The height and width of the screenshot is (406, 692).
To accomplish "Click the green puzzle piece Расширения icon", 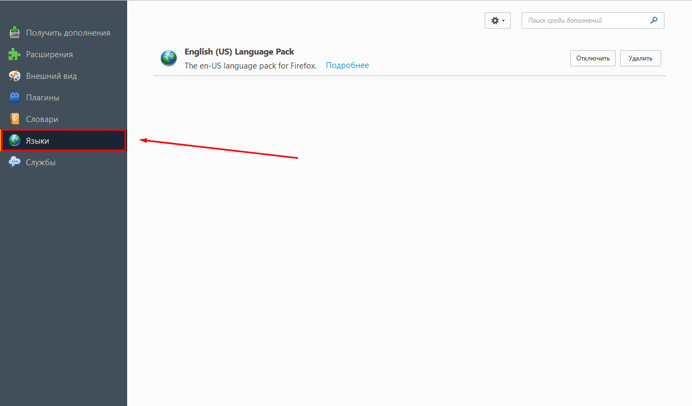I will pos(15,54).
